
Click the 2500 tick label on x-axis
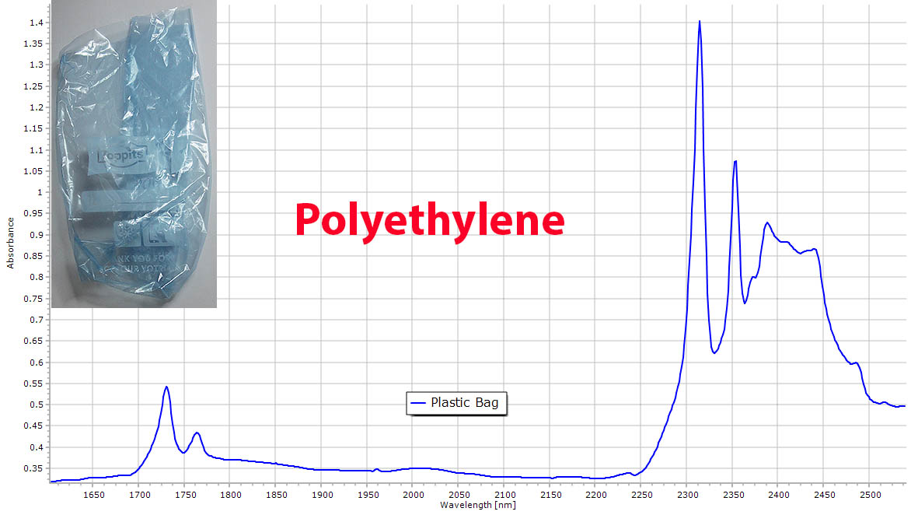tap(869, 495)
